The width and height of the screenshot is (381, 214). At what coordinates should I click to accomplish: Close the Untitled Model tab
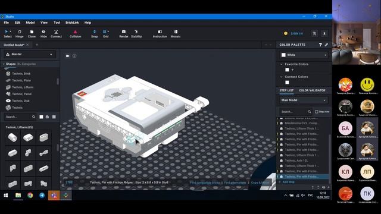(27, 45)
